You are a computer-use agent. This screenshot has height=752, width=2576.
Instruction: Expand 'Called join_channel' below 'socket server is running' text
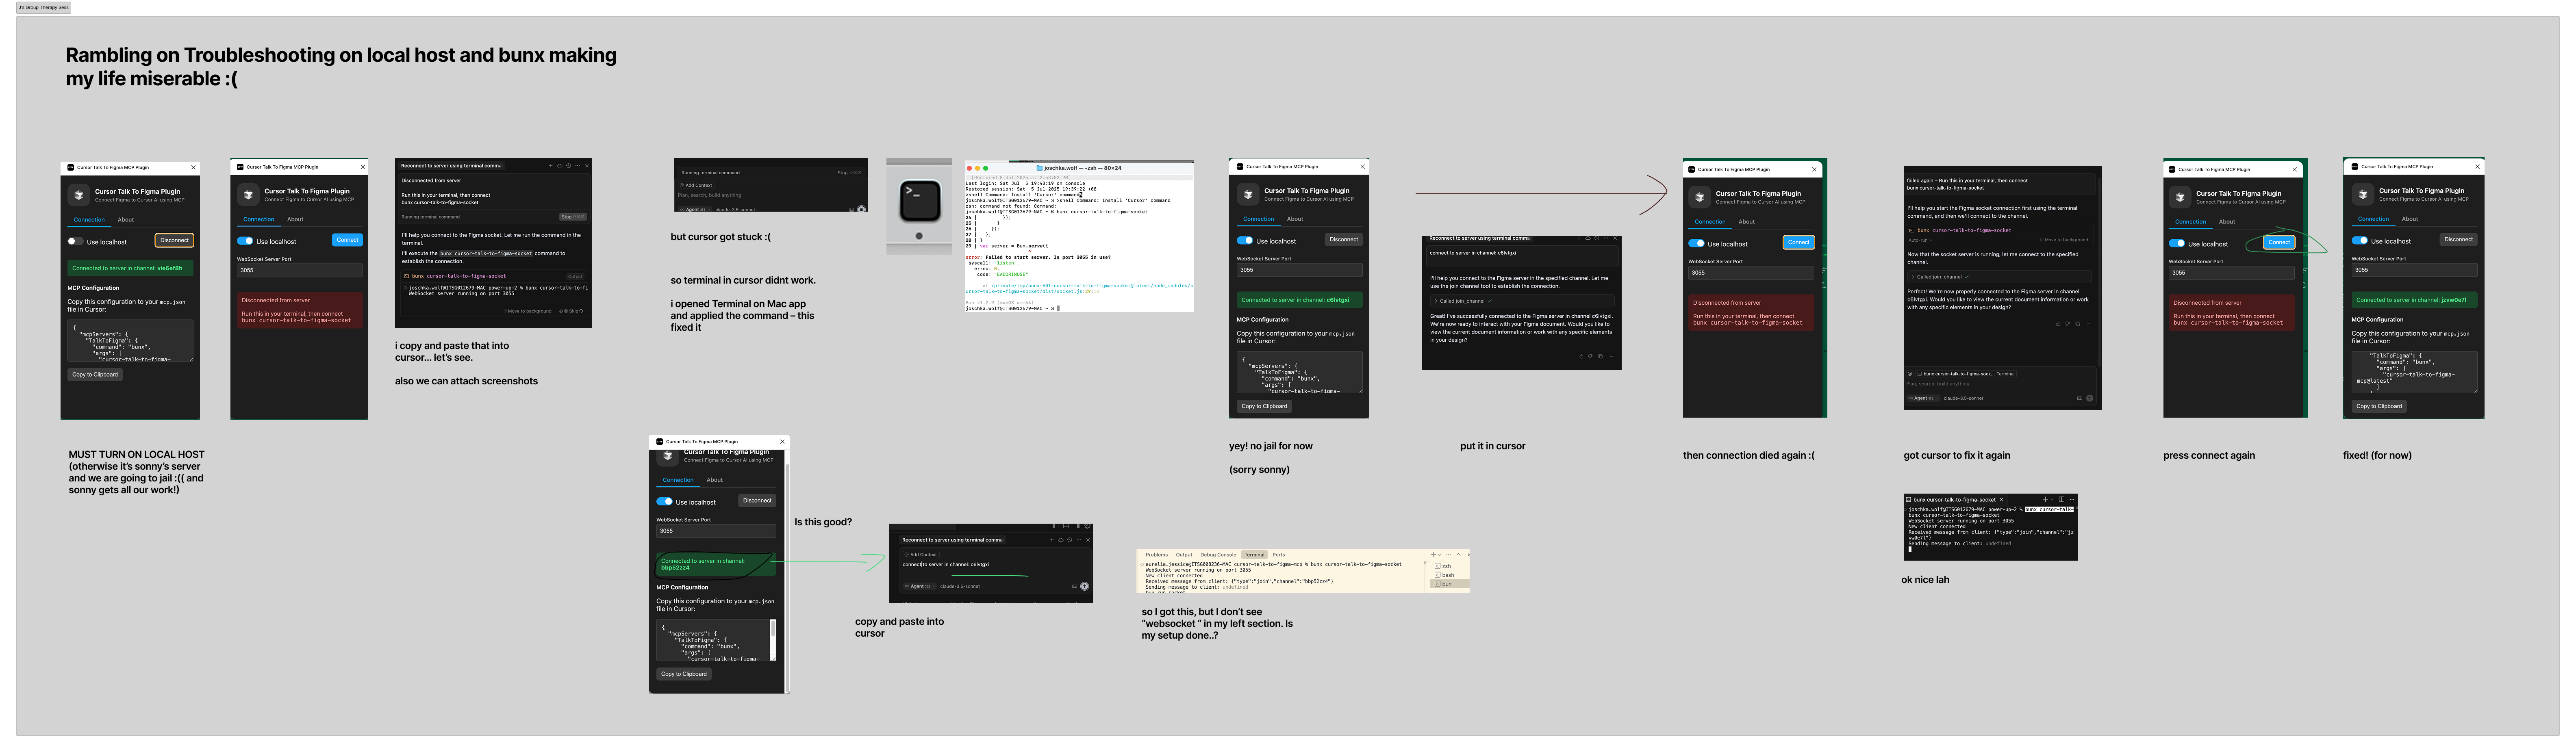(1938, 277)
